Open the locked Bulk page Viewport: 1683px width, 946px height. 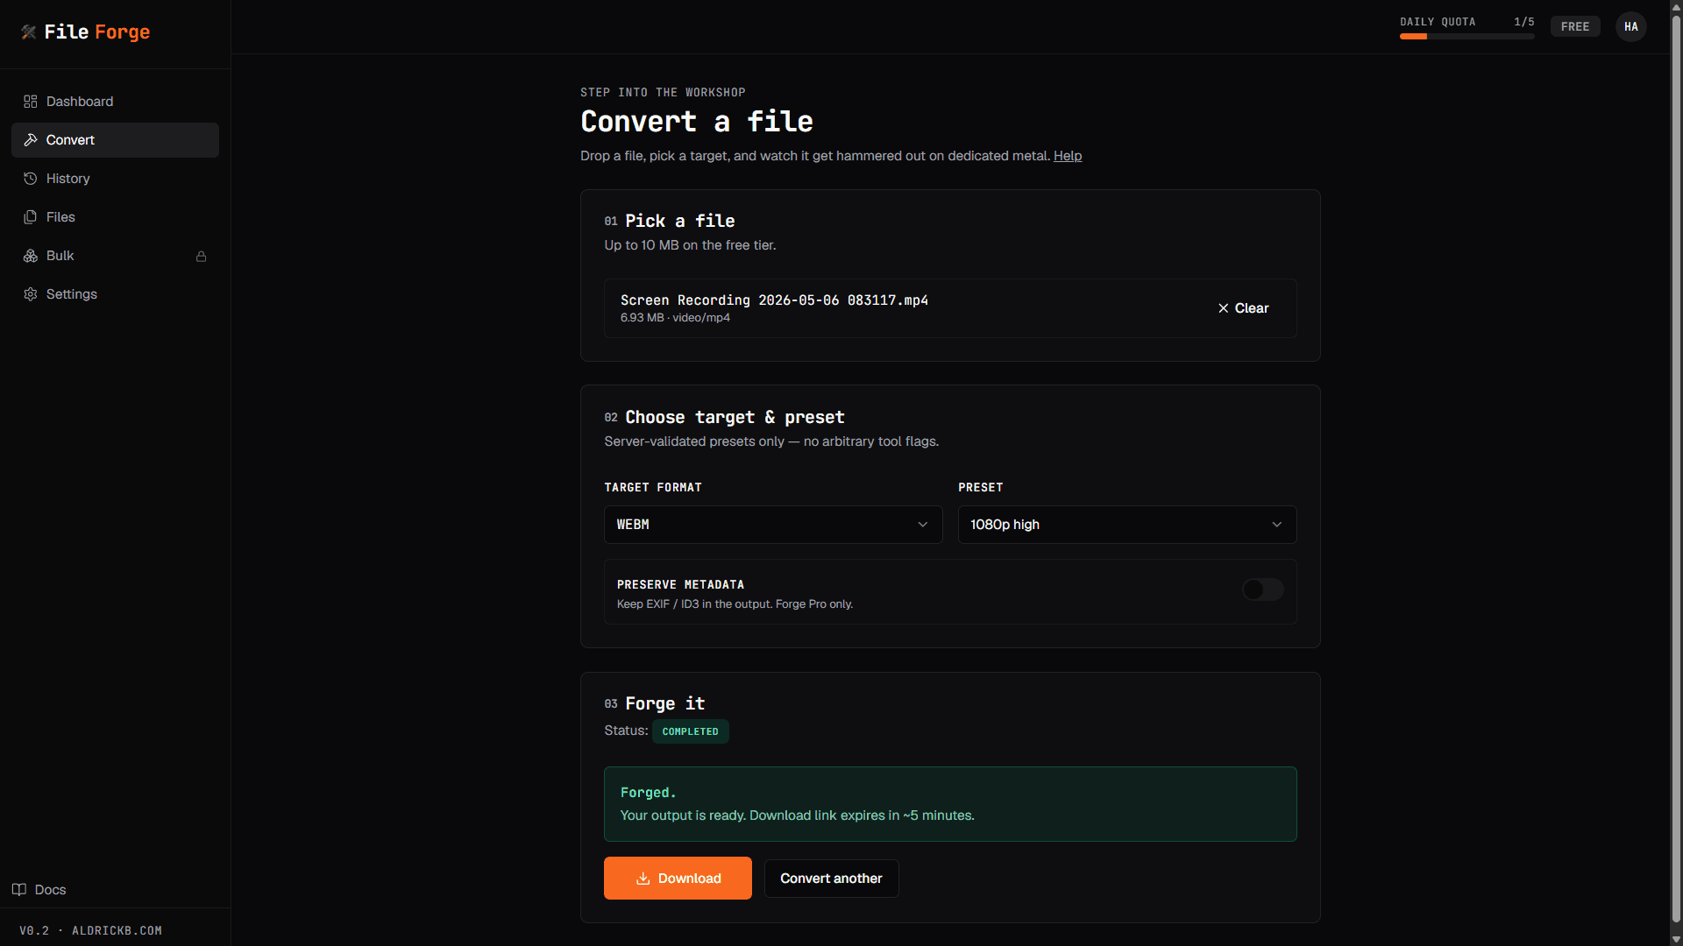pyautogui.click(x=115, y=256)
